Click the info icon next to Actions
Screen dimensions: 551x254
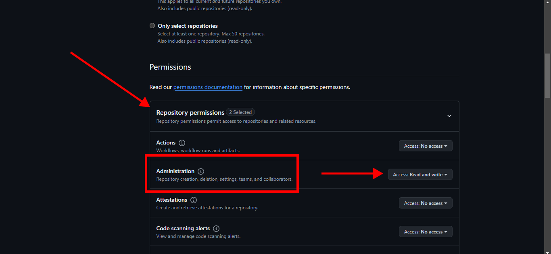[x=182, y=143]
